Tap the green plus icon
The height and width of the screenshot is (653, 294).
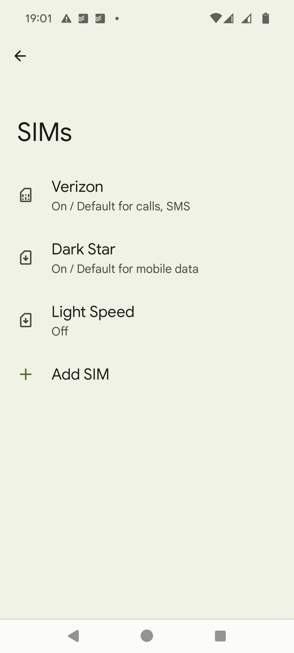[26, 374]
